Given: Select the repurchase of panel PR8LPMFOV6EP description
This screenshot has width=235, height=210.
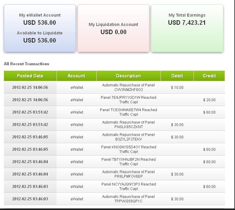Looking at the screenshot, I should tap(128, 174).
